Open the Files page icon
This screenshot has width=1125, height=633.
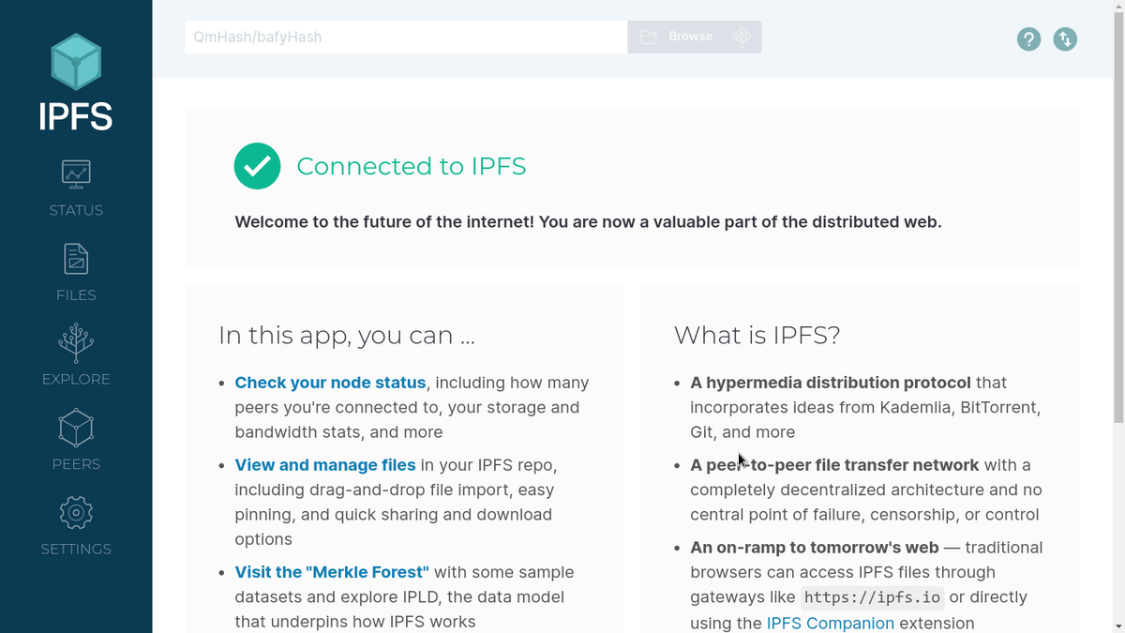76,259
